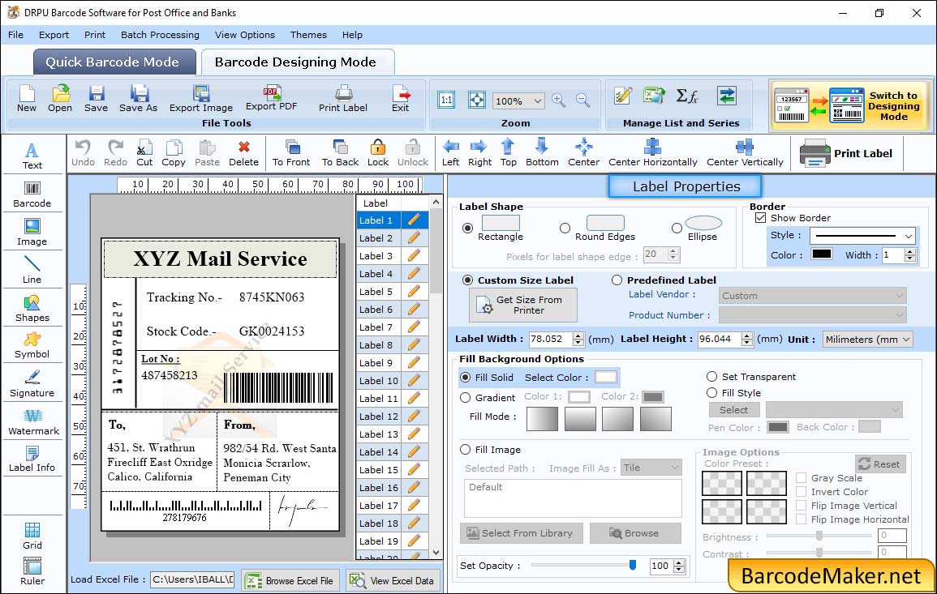Select the Barcode tool
The width and height of the screenshot is (937, 594).
point(32,194)
